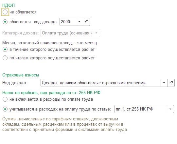Viewport: 177px width, 144px height.
Task: Expand the 'пп.1, ст.255 НК РФ' dropdown arrow
Action: (170, 109)
